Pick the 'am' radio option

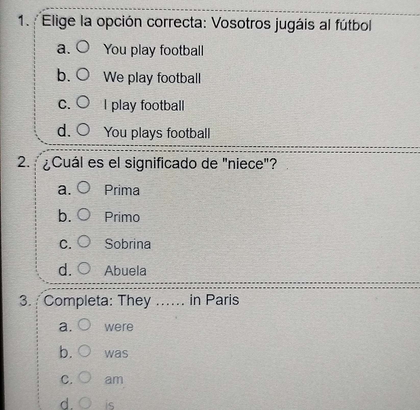pos(85,378)
